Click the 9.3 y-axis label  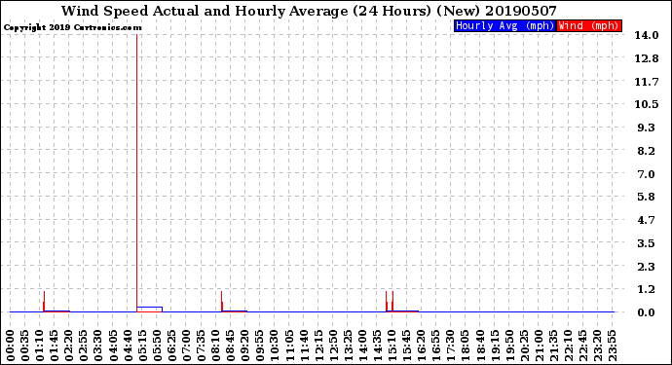coord(647,128)
